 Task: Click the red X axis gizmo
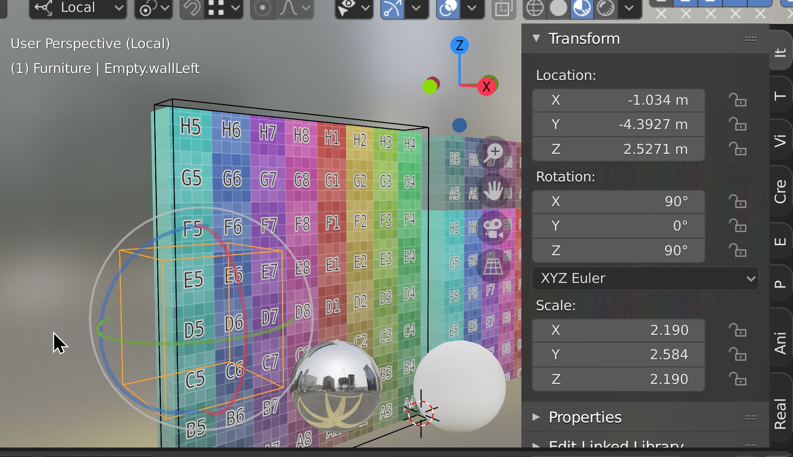coord(486,87)
